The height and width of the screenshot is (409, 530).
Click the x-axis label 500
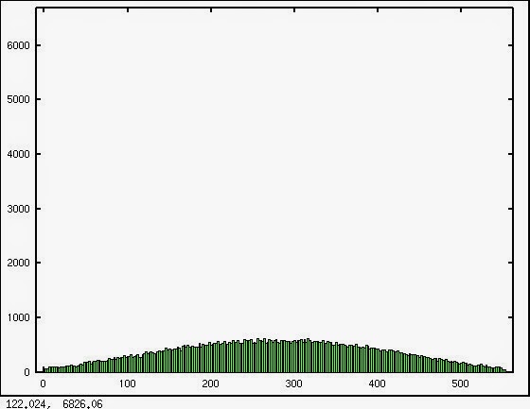[x=460, y=383]
